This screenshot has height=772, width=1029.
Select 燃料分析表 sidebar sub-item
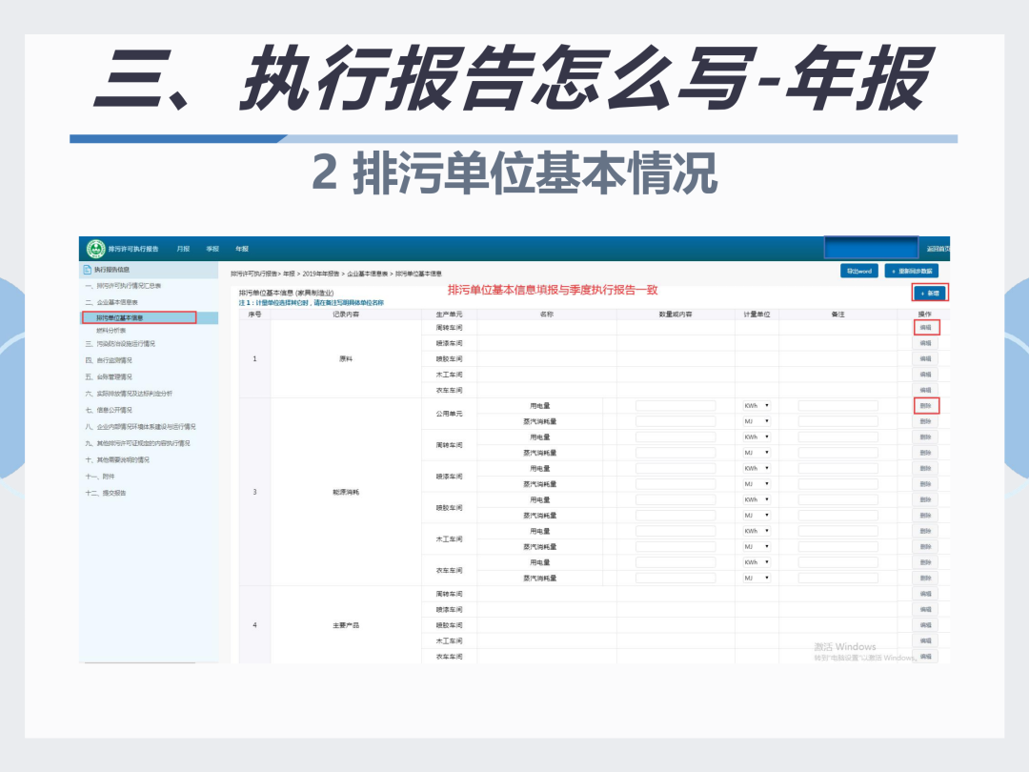[111, 330]
